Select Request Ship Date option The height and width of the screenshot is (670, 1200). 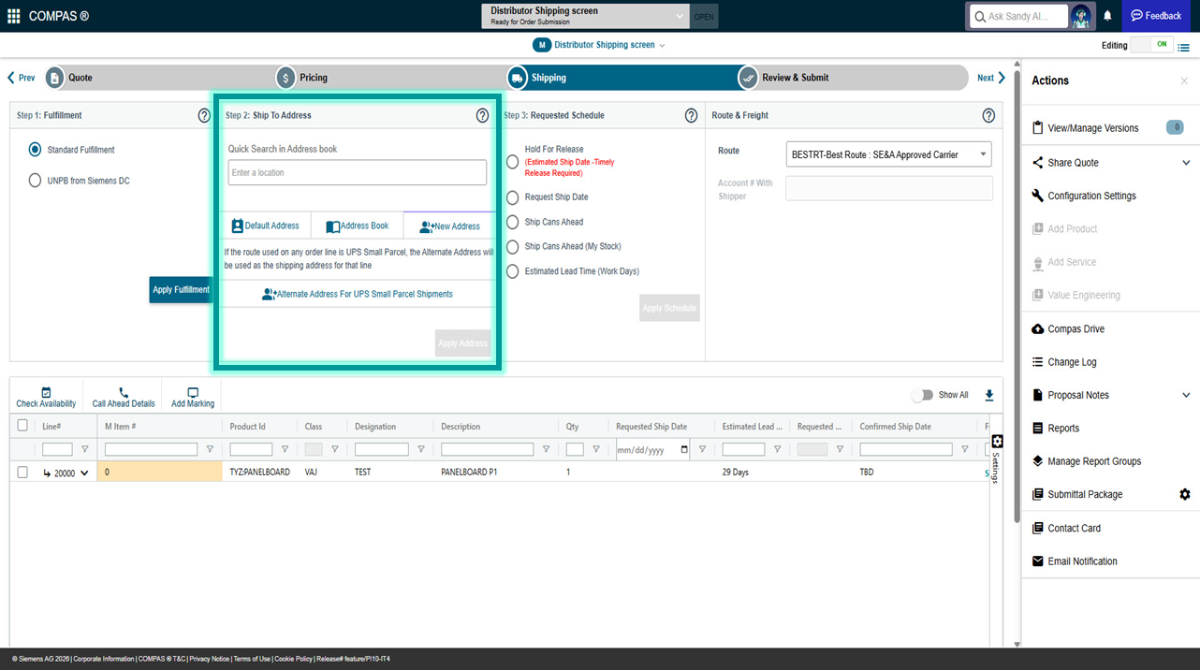(x=512, y=197)
